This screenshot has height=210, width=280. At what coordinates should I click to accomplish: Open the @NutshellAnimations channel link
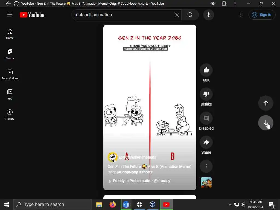coord(138,157)
